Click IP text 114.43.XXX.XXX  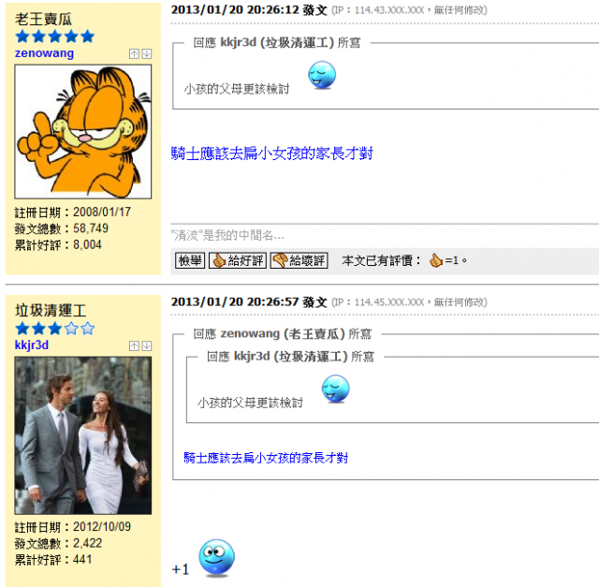389,10
